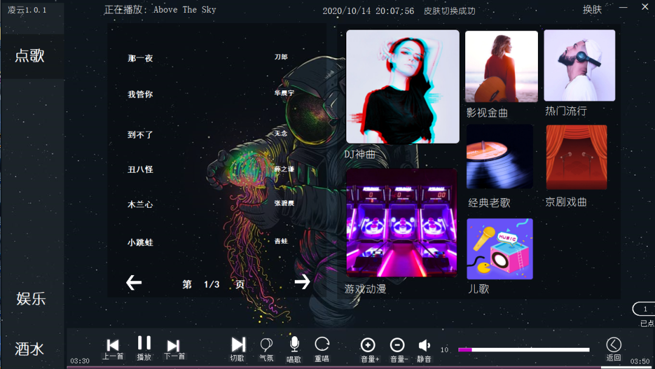655x369 pixels.
Task: Click the 返回 back icon
Action: pos(614,345)
